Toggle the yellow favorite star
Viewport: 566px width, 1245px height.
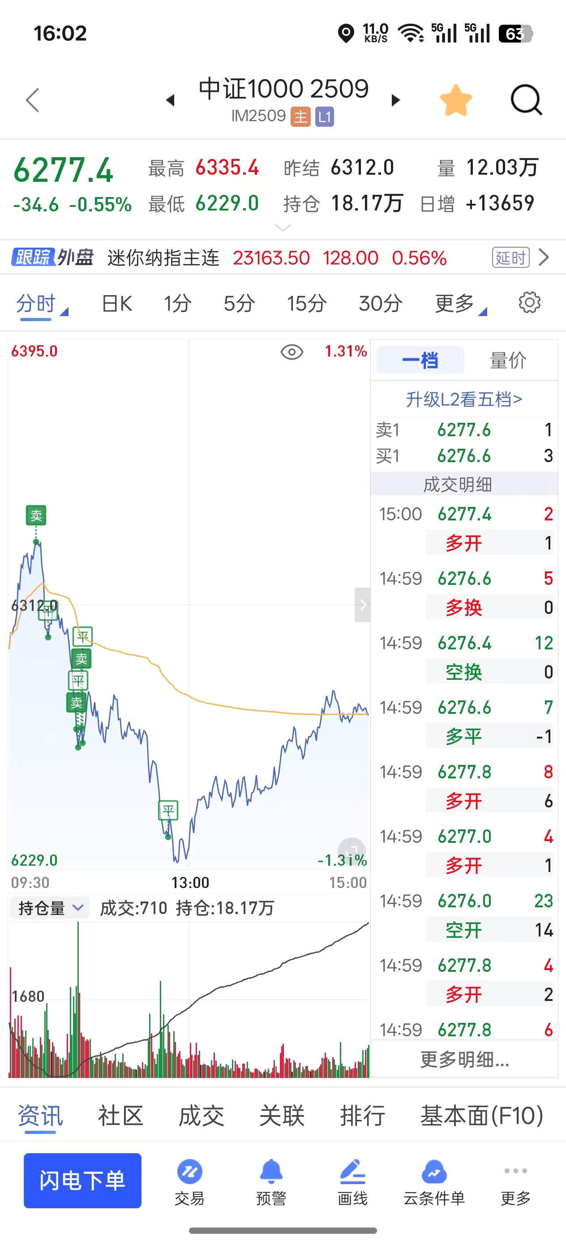[x=456, y=100]
